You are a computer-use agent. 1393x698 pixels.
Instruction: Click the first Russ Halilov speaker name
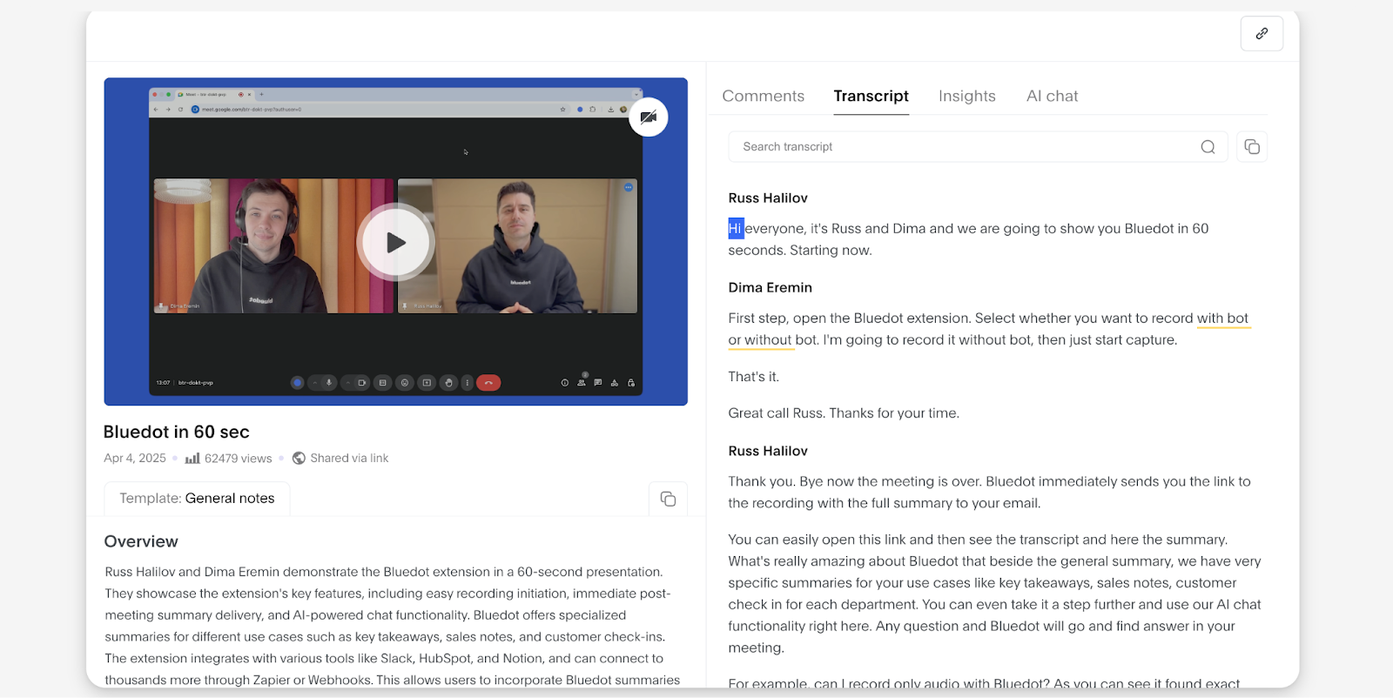pyautogui.click(x=768, y=198)
